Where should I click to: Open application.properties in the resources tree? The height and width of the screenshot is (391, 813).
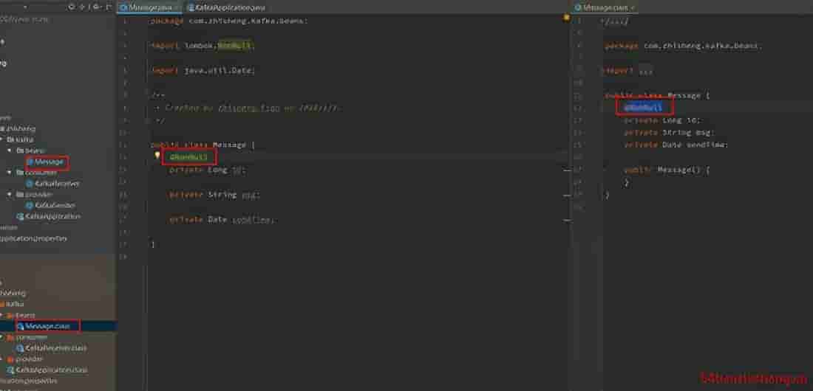coord(34,238)
